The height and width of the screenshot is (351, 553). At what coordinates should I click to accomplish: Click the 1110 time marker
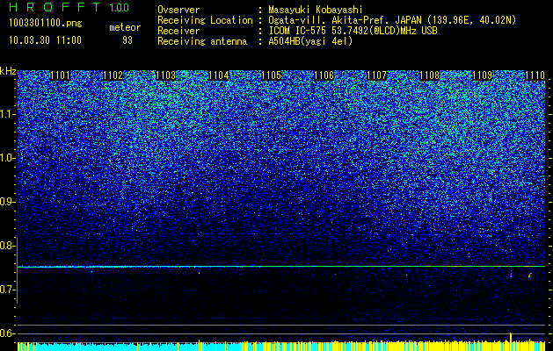pyautogui.click(x=535, y=75)
